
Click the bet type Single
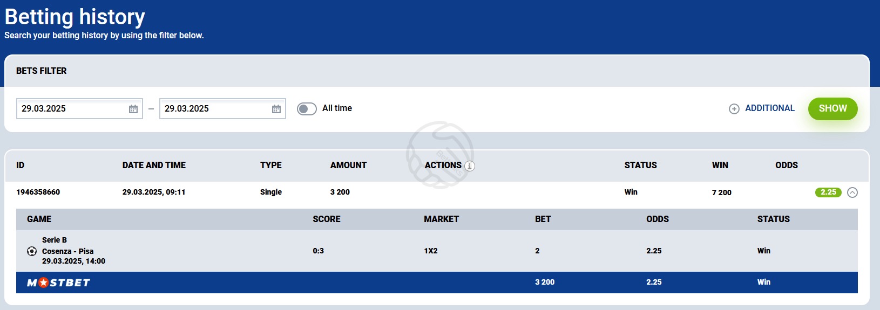(271, 192)
